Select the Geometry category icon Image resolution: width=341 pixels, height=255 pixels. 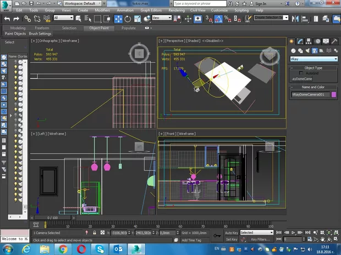293,50
